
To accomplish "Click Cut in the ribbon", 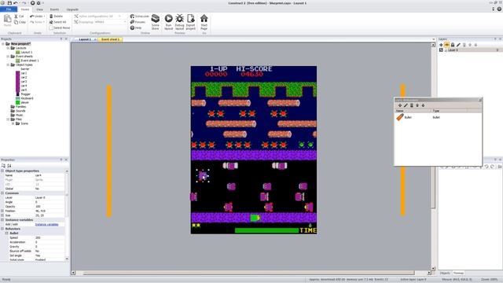I will (19, 16).
